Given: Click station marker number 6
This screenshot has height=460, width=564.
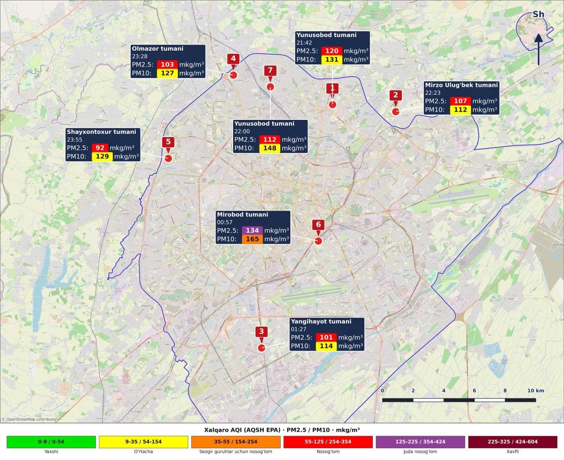Looking at the screenshot, I should (x=319, y=225).
